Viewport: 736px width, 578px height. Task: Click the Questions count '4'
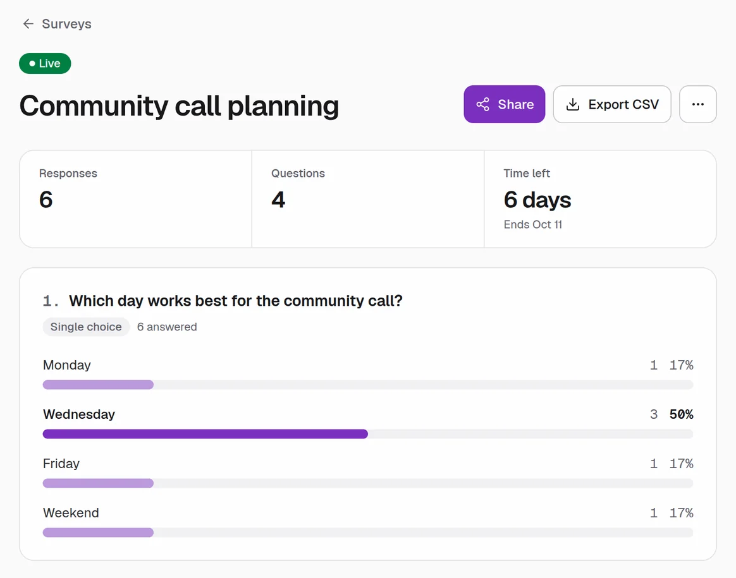tap(278, 200)
